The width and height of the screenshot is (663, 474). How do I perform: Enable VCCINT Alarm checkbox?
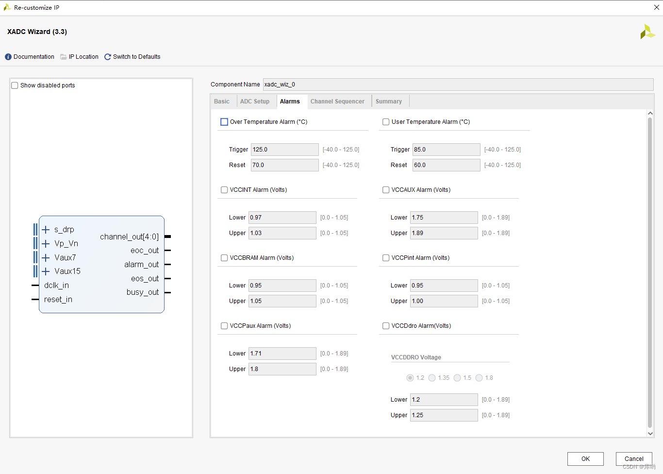click(224, 190)
